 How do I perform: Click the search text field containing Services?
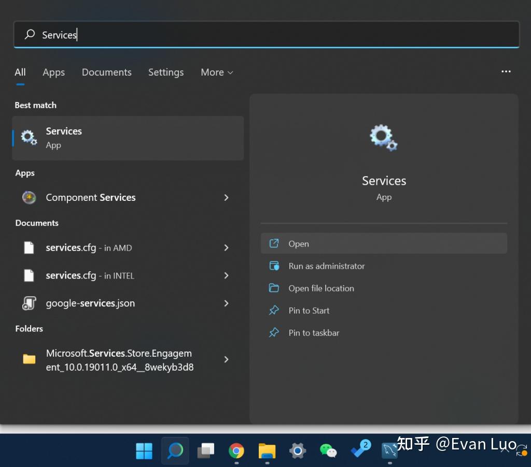[x=265, y=35]
